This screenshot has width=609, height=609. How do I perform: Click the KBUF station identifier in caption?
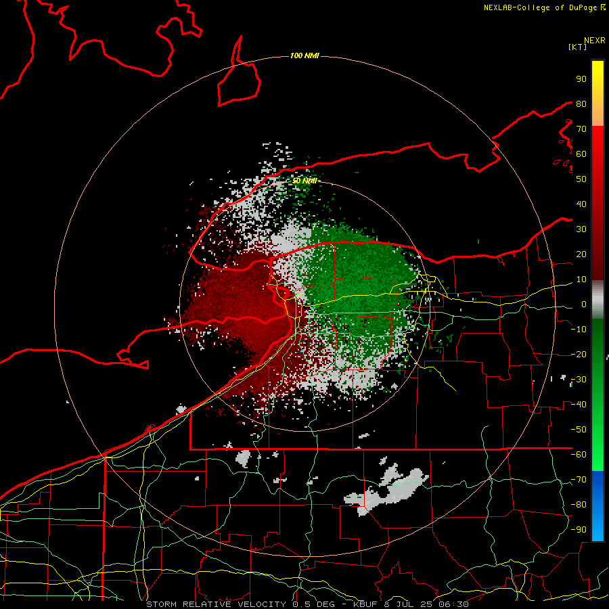pos(365,604)
